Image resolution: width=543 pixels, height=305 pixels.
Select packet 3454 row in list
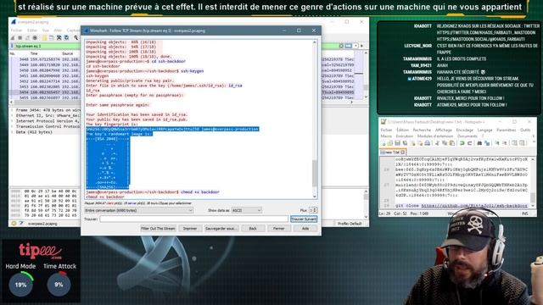pyautogui.click(x=45, y=92)
